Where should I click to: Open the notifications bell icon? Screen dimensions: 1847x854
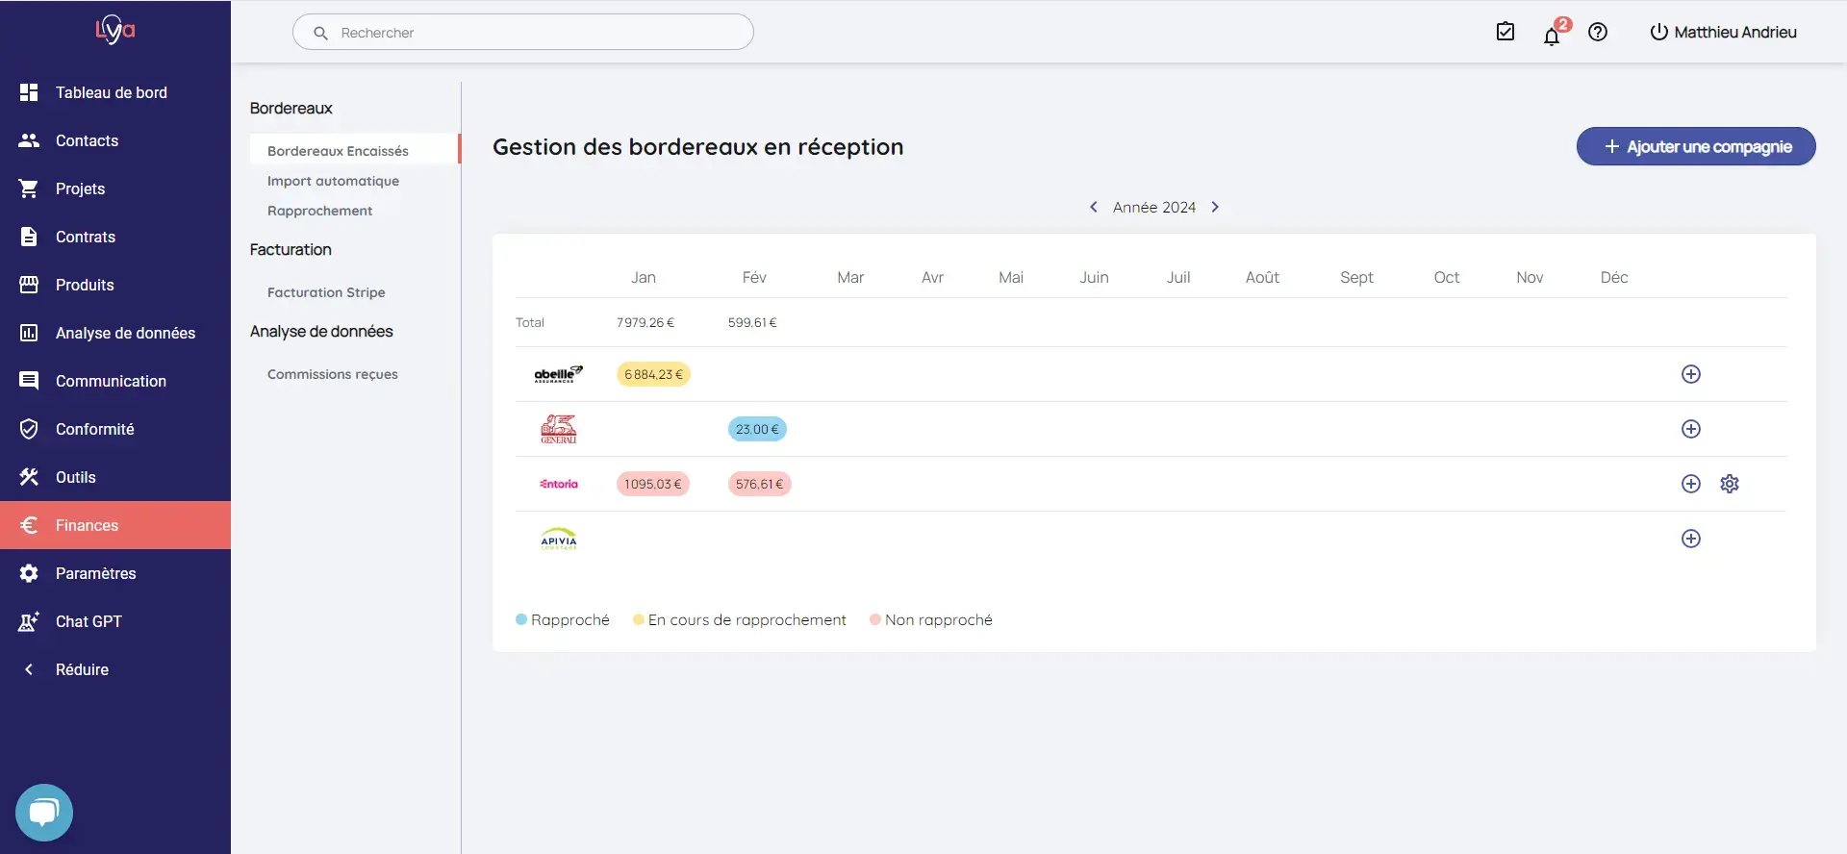click(x=1552, y=37)
